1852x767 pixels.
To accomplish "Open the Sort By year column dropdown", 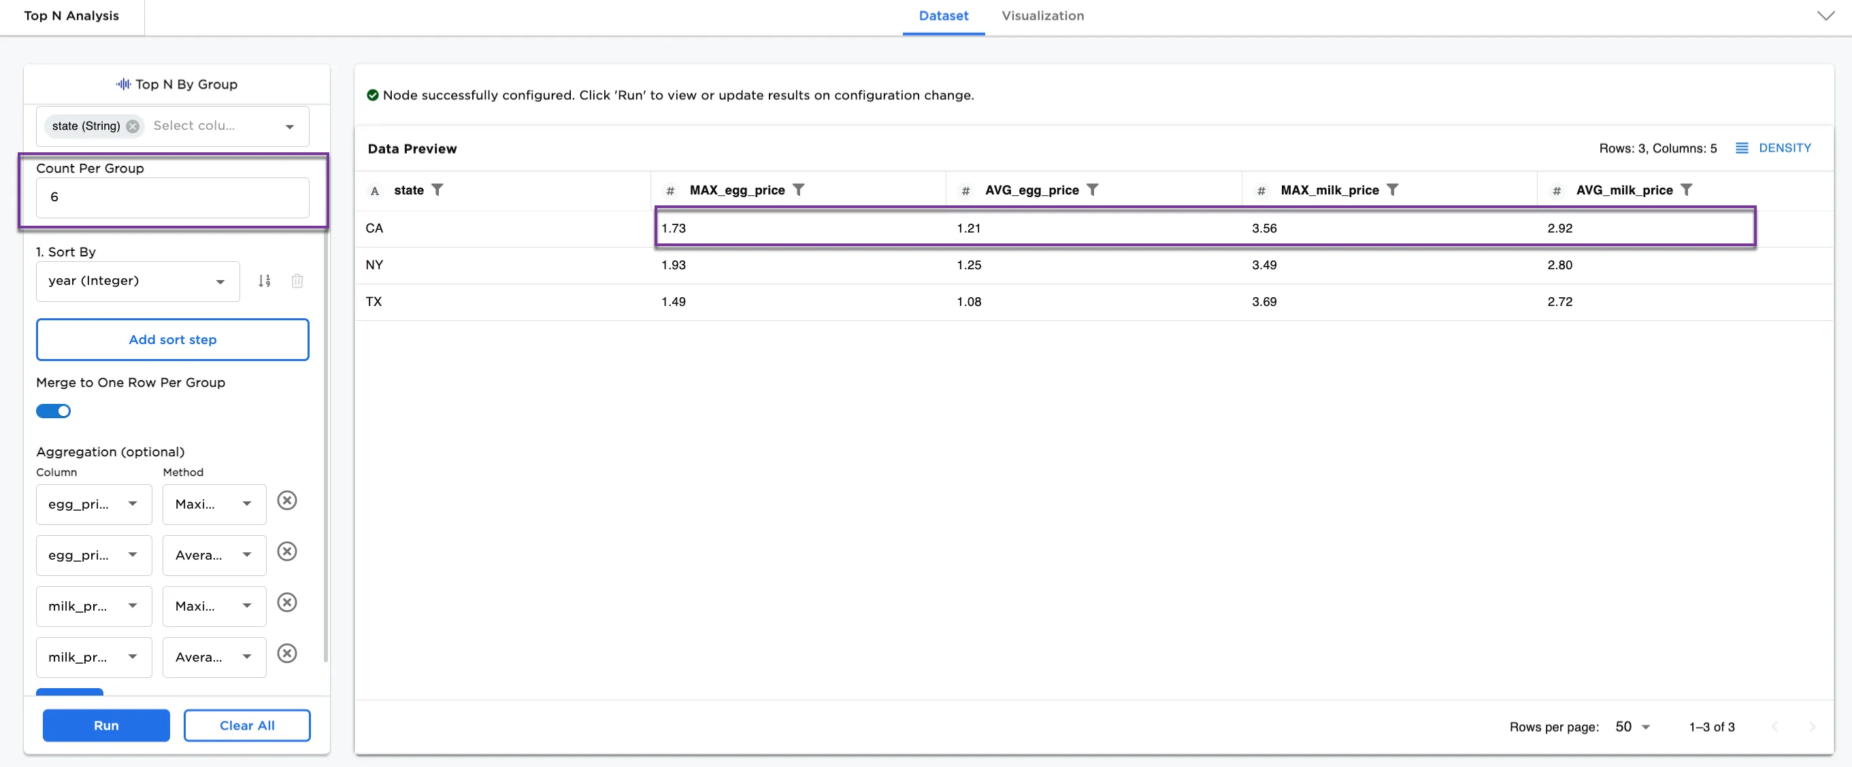I will (137, 281).
